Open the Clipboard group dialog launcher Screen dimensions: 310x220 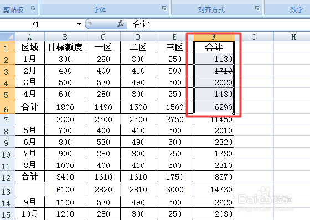point(33,8)
